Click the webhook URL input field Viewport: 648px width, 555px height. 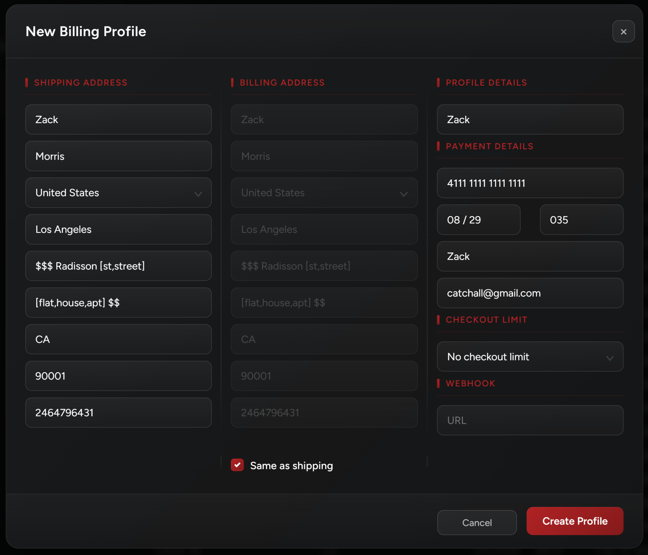(530, 420)
